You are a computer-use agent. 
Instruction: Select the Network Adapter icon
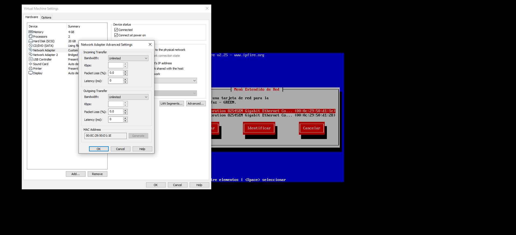pos(31,50)
